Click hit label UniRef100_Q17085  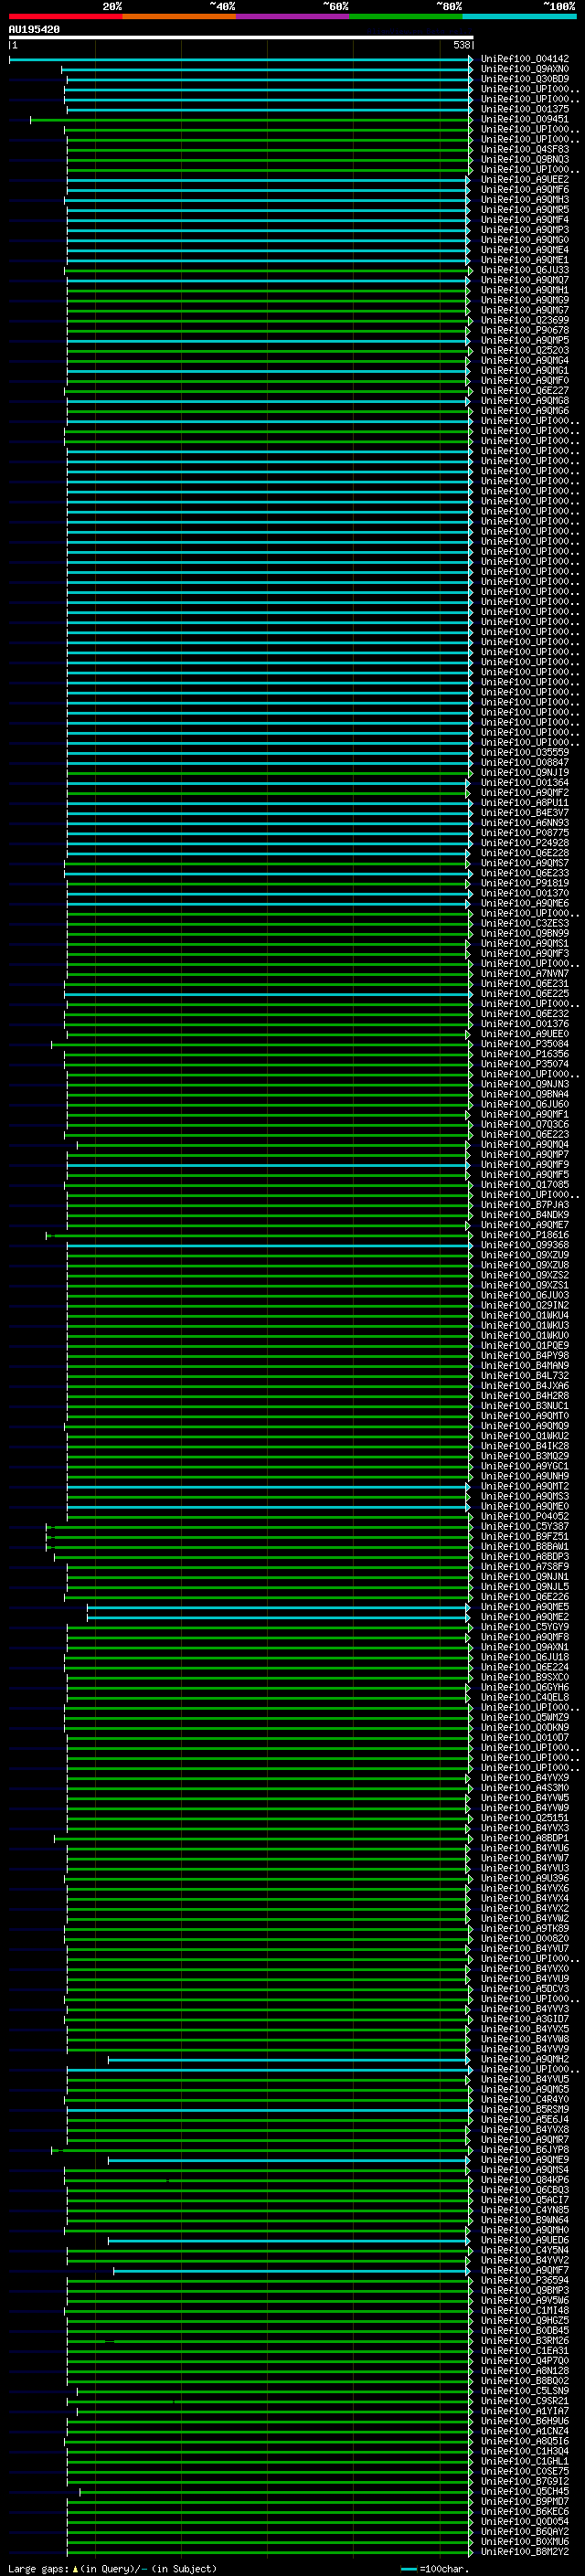525,1185
